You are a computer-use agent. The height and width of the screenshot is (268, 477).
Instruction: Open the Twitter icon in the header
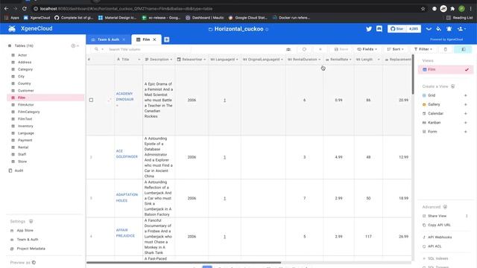click(x=369, y=29)
